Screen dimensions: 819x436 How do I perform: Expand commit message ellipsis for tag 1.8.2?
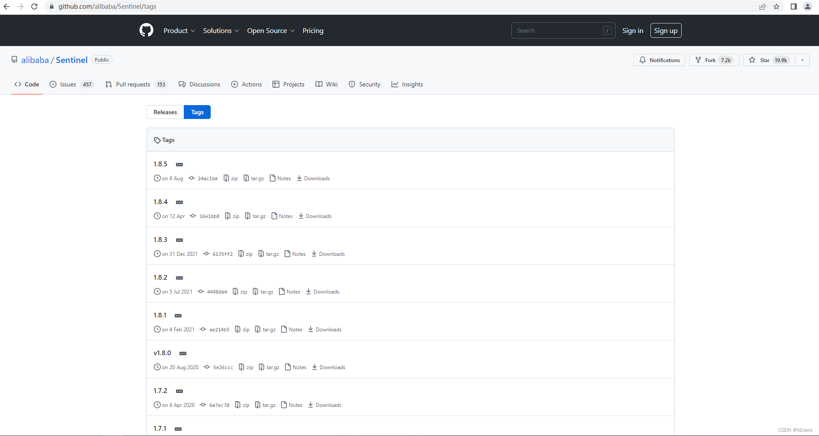pyautogui.click(x=179, y=278)
